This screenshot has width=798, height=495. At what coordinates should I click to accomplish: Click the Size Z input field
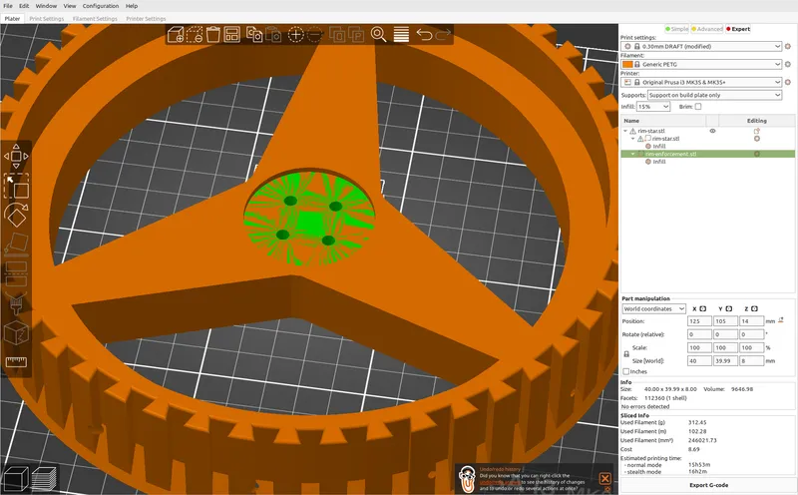(x=752, y=361)
